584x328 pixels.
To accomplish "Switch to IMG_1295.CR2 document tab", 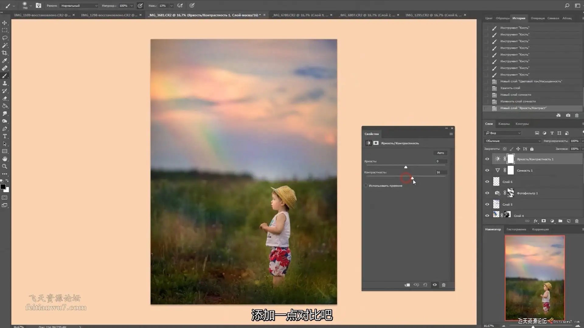I will (x=433, y=15).
